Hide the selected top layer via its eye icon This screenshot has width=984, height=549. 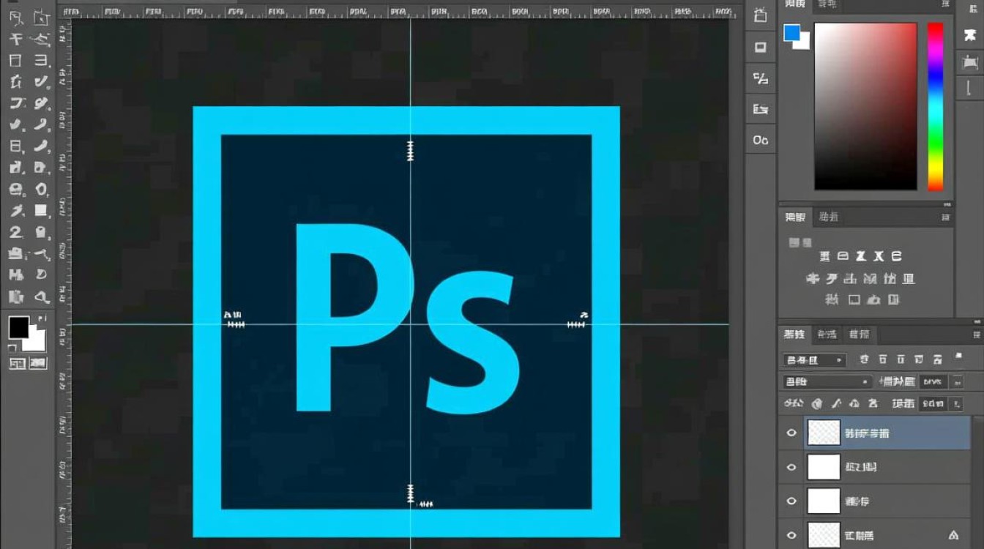click(x=791, y=433)
